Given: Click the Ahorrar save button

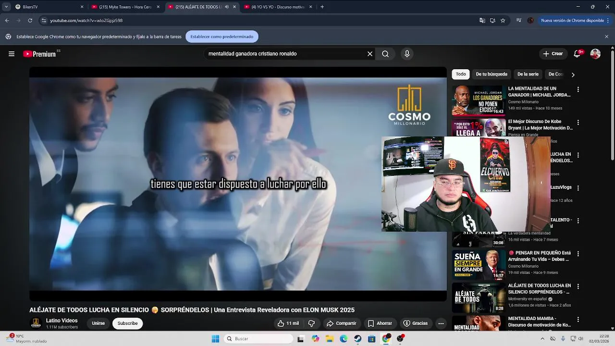Looking at the screenshot, I should tap(380, 323).
